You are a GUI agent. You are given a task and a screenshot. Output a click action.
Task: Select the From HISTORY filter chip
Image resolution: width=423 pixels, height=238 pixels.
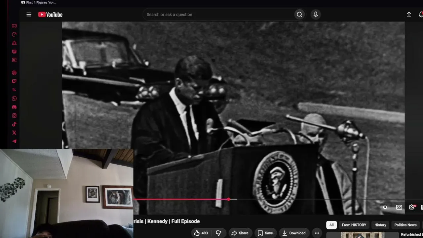[x=354, y=225]
